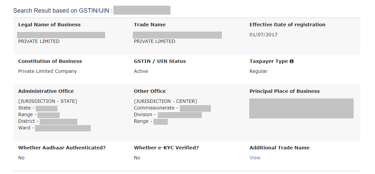Screen dimensions: 375x174
Task: Open the Additional Trade Name View link
Action: 255,158
